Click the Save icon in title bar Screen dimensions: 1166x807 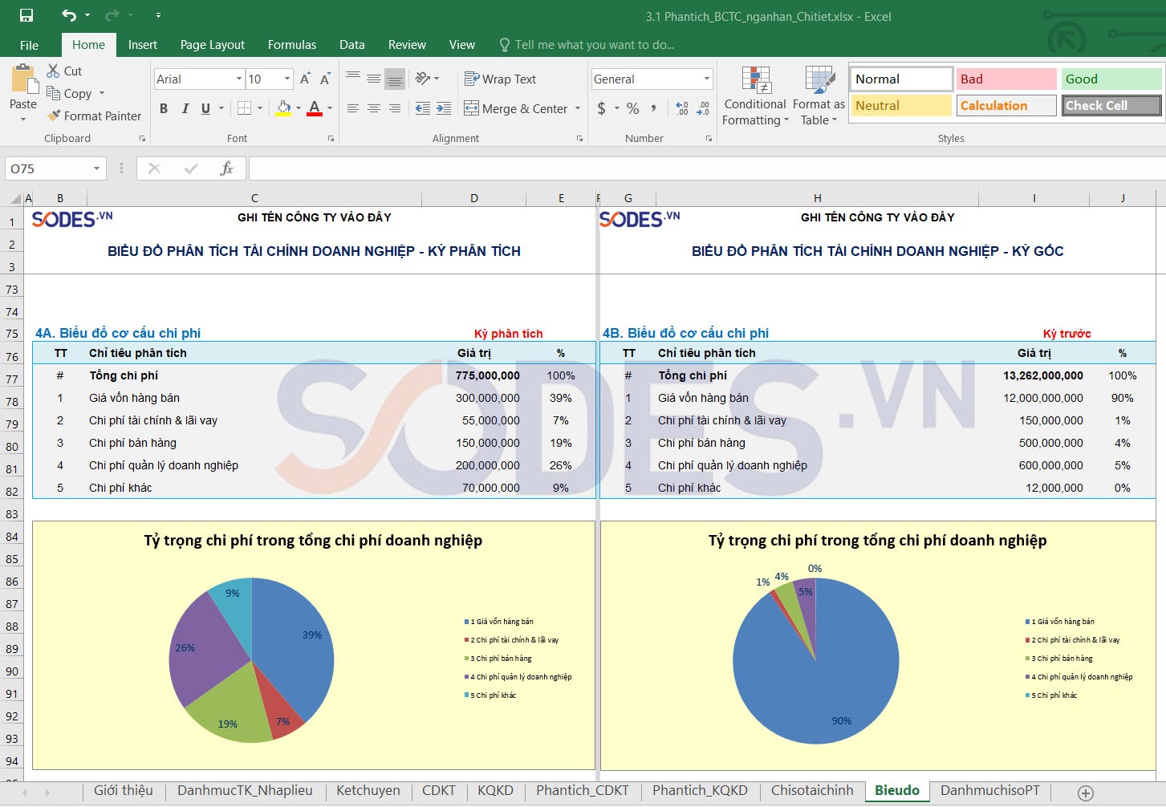[x=26, y=15]
